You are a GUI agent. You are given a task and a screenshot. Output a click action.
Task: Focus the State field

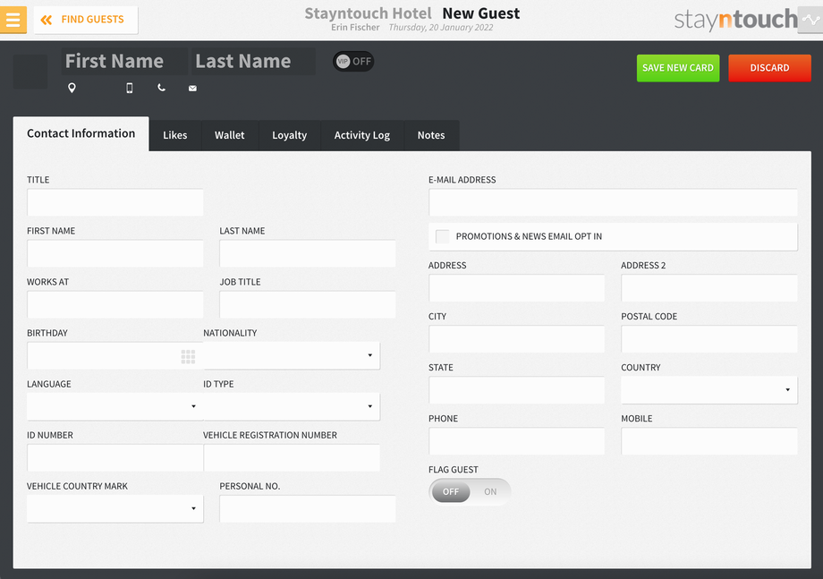[516, 389]
